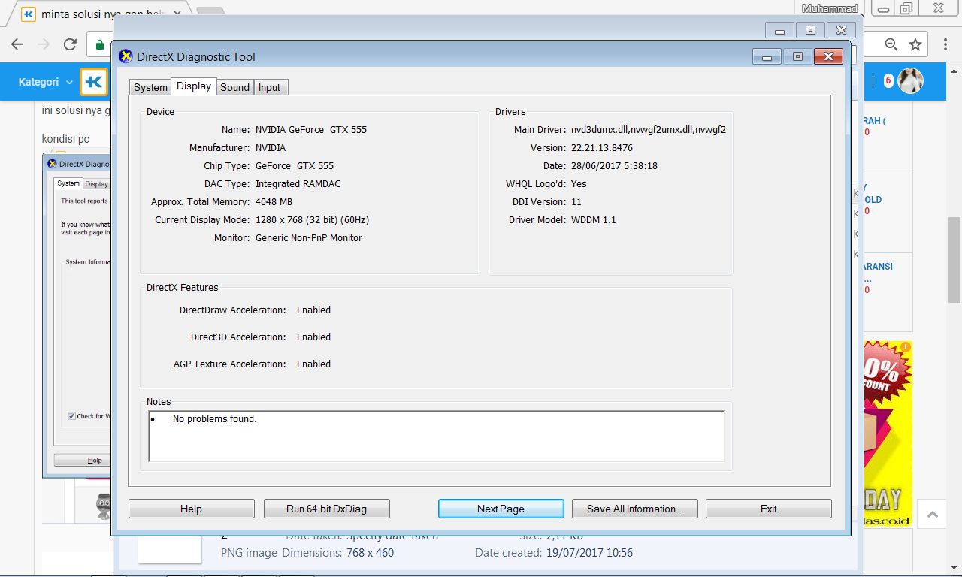Toggle 'Check for W' checkbox in embedded screenshot
962x577 pixels.
(x=71, y=416)
